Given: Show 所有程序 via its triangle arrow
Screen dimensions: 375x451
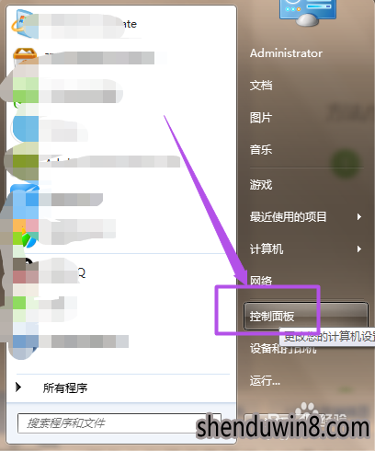Looking at the screenshot, I should coord(18,387).
